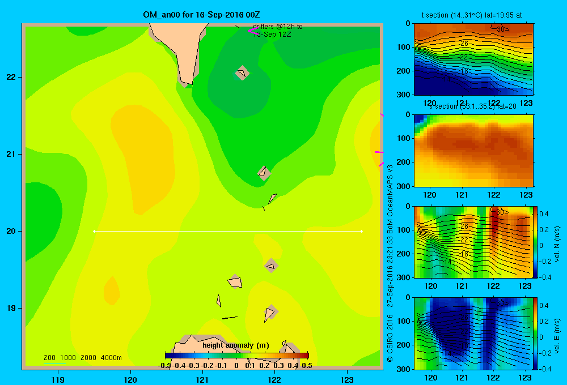The image size is (567, 385).
Task: Open the northward velocity section plot
Action: (x=473, y=242)
